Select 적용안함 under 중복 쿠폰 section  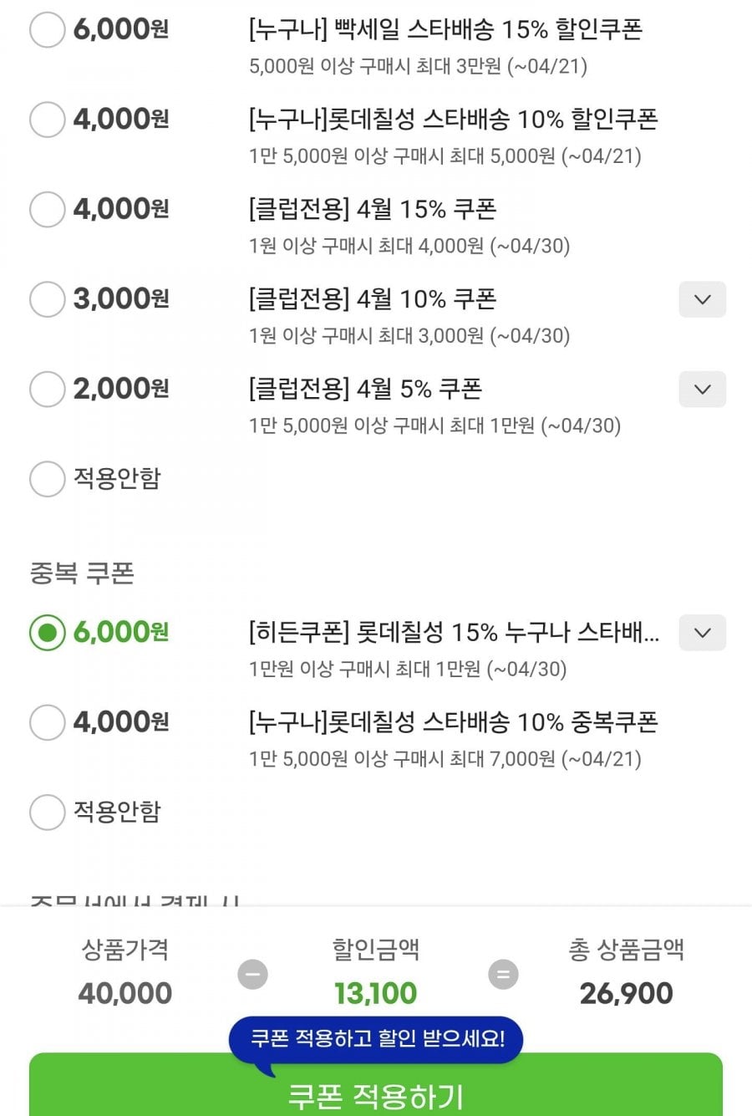47,812
